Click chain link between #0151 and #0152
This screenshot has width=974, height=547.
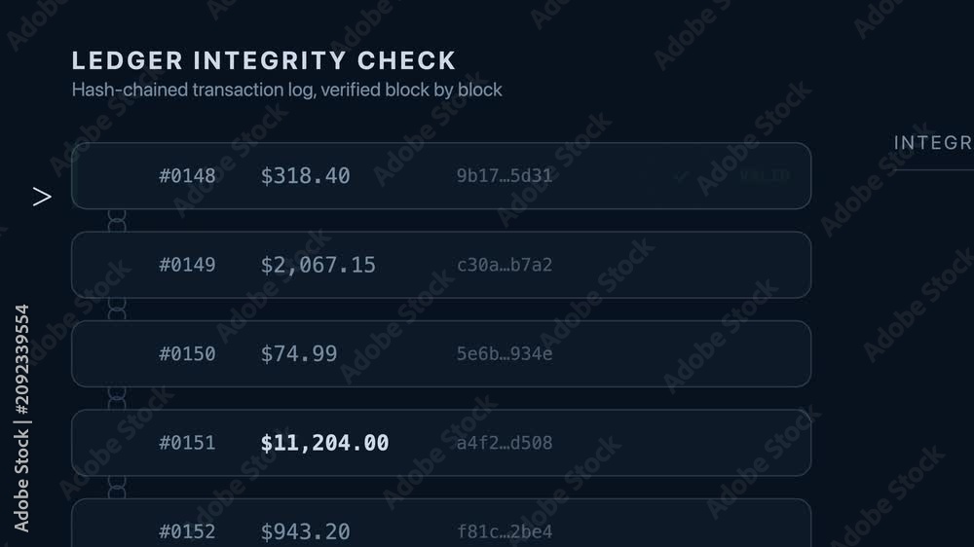[x=117, y=488]
